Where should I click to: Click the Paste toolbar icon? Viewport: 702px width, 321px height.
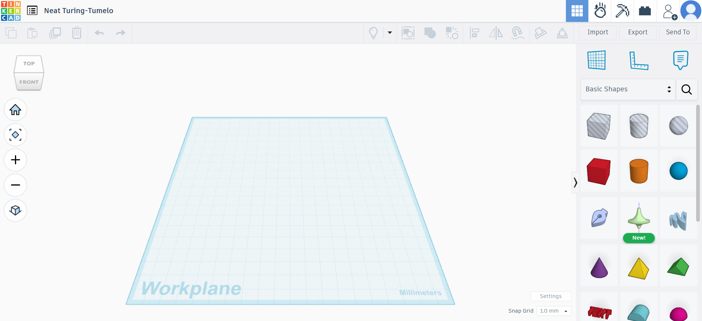pos(33,33)
